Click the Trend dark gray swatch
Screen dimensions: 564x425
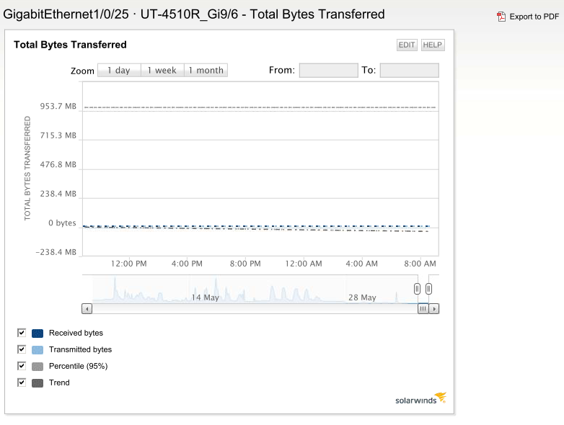(x=38, y=383)
